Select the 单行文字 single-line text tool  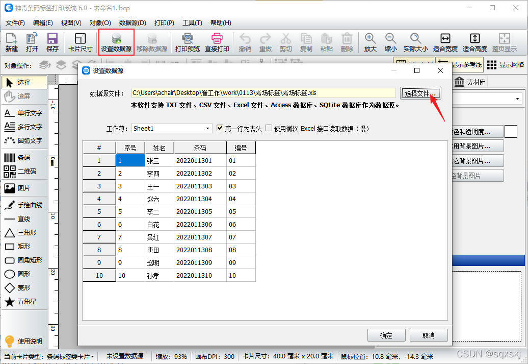pyautogui.click(x=24, y=113)
